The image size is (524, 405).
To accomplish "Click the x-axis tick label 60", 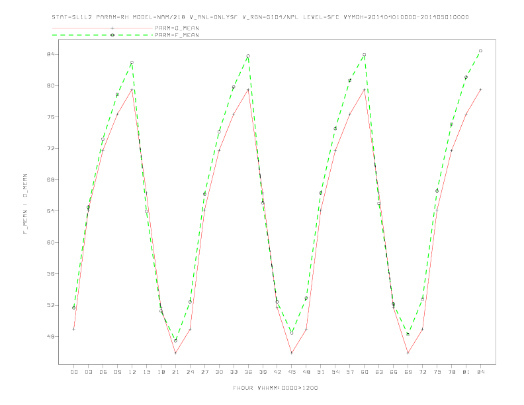I will tap(365, 372).
